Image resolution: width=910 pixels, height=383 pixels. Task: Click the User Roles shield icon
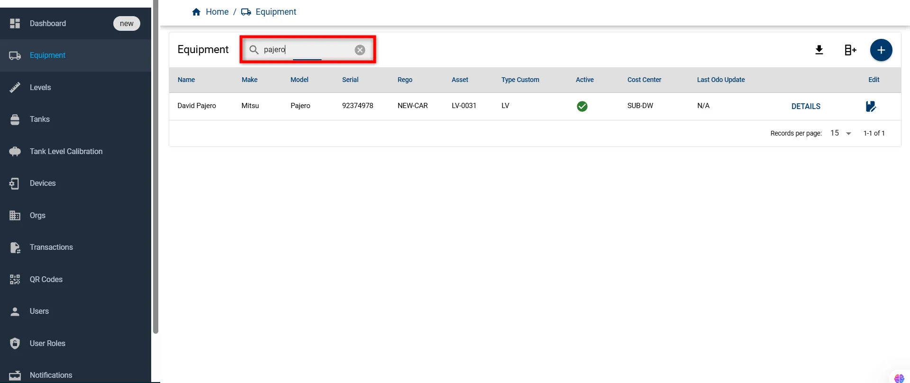pos(15,343)
